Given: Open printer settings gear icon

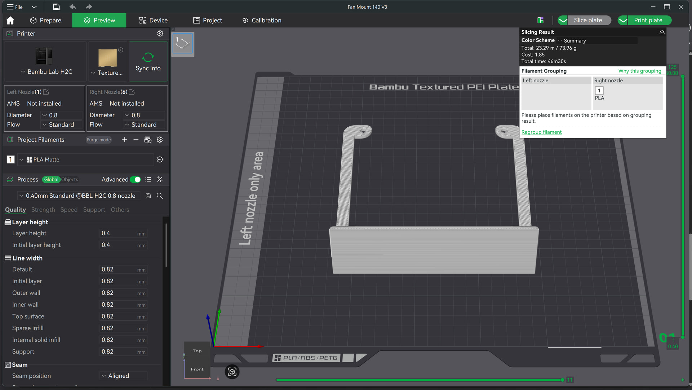Looking at the screenshot, I should tap(160, 34).
